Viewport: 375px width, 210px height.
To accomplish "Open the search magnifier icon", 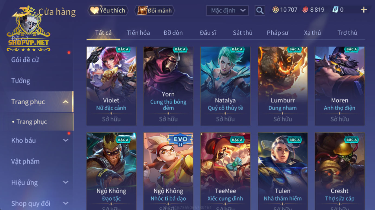I will pyautogui.click(x=260, y=11).
